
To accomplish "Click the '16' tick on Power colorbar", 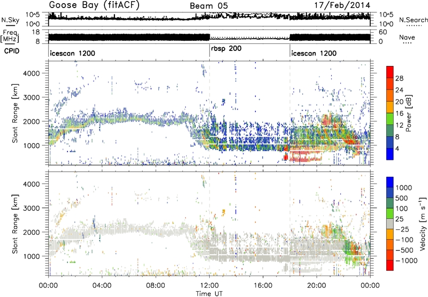I will point(399,114).
